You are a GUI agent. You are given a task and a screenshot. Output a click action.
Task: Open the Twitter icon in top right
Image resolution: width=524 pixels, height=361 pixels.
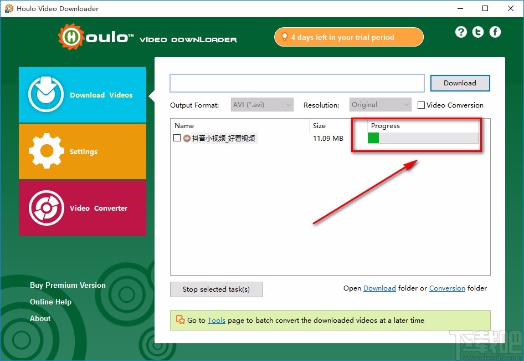coord(477,32)
